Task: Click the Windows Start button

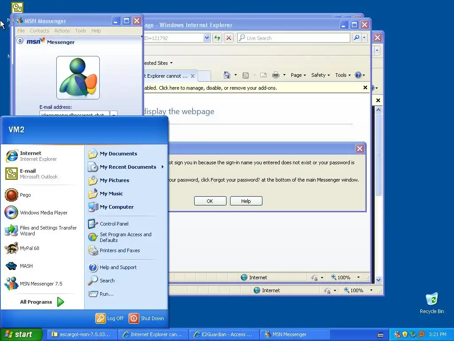Action: tap(21, 334)
